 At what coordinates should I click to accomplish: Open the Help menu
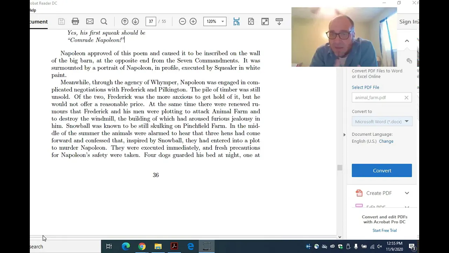coord(33,10)
